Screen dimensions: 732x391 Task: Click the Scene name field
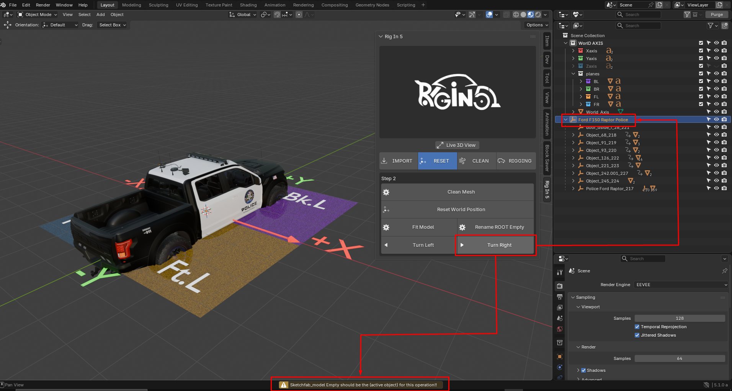pyautogui.click(x=631, y=5)
